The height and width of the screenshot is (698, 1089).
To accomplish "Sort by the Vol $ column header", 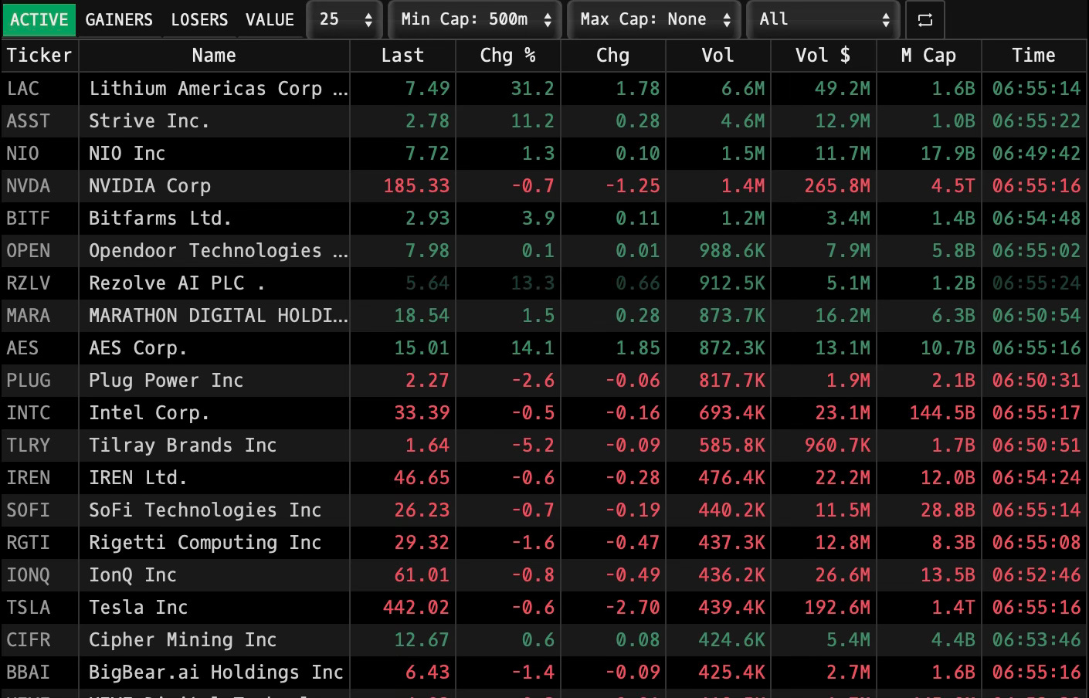I will click(823, 56).
